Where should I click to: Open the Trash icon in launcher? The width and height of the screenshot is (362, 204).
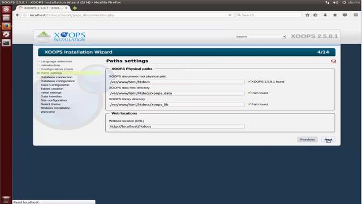point(6,199)
